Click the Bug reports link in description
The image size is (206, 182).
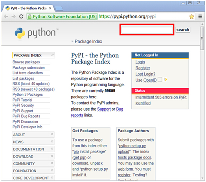[x=97, y=112]
